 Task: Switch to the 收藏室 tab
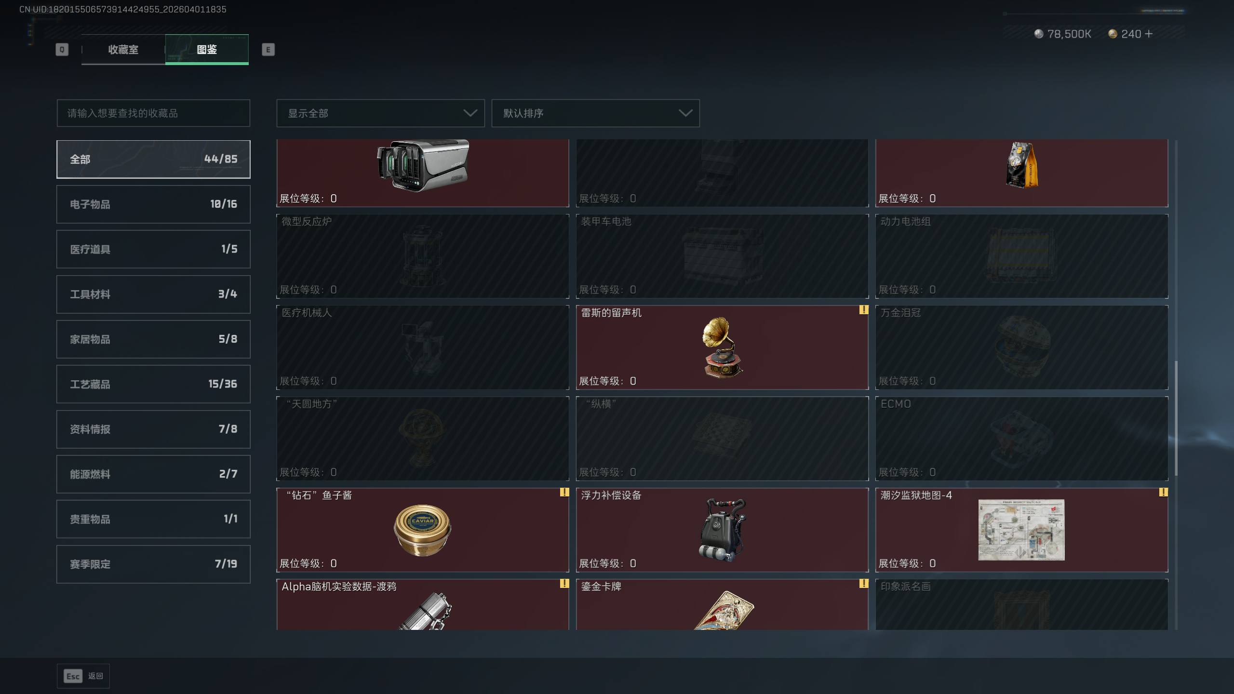(x=123, y=49)
